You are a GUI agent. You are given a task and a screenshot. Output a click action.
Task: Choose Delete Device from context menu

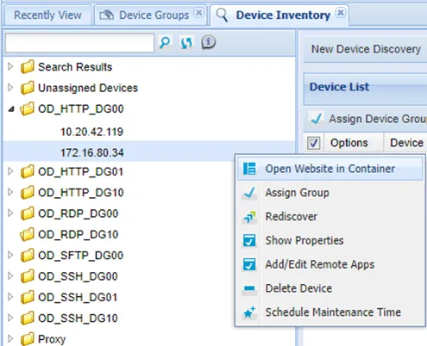click(330, 288)
